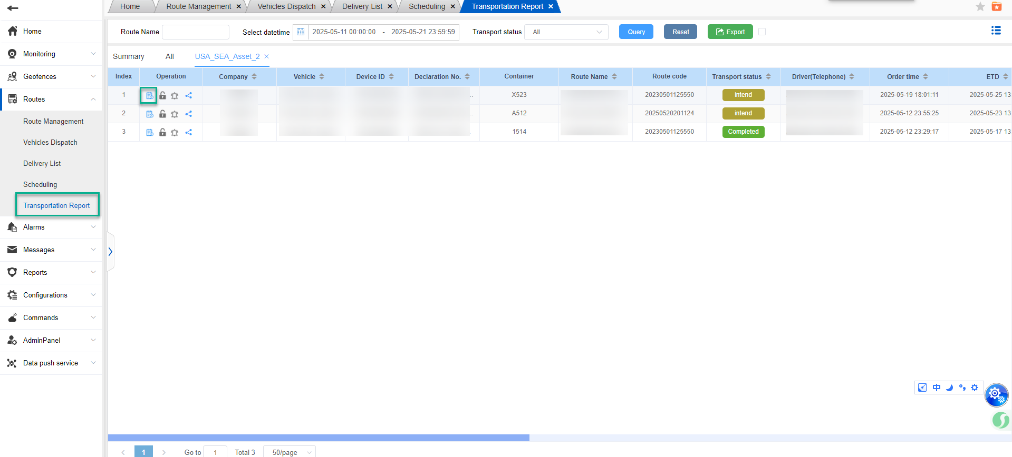The image size is (1012, 457).
Task: Open the blue floating gear settings button
Action: point(996,394)
